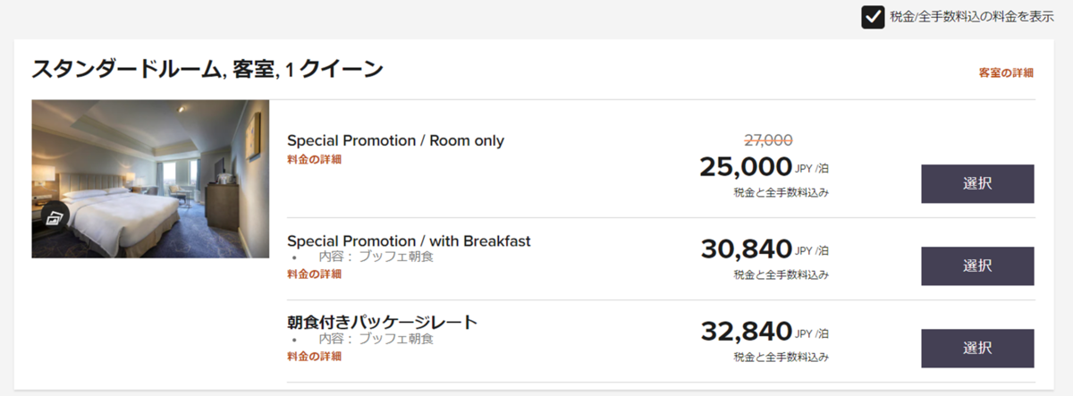The image size is (1073, 396).
Task: Click the 税金/全手数料込の料金を表示 label text
Action: [971, 17]
